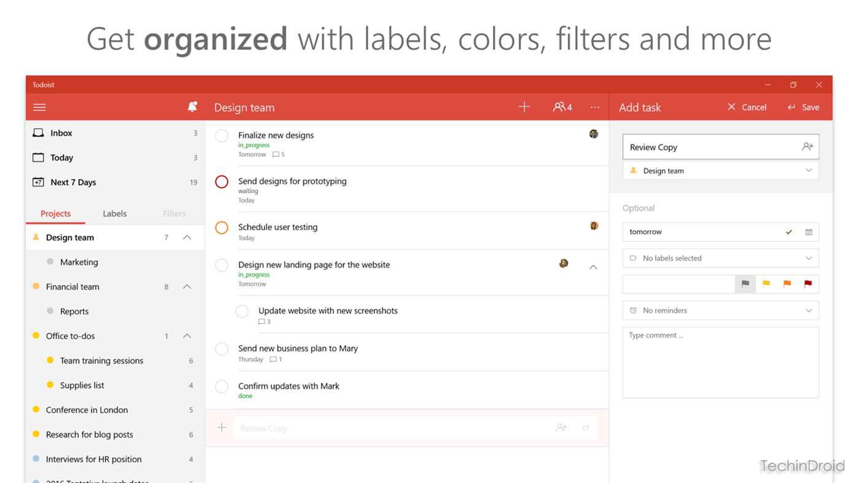Select the red priority flag

pos(808,284)
